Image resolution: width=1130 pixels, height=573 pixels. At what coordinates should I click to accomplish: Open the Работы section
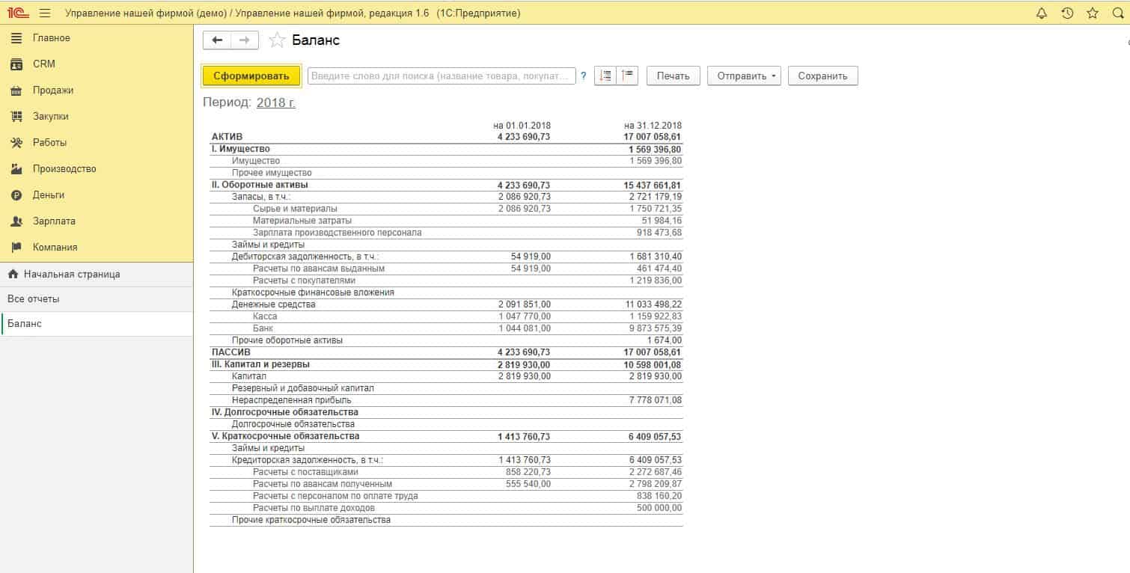pyautogui.click(x=49, y=143)
